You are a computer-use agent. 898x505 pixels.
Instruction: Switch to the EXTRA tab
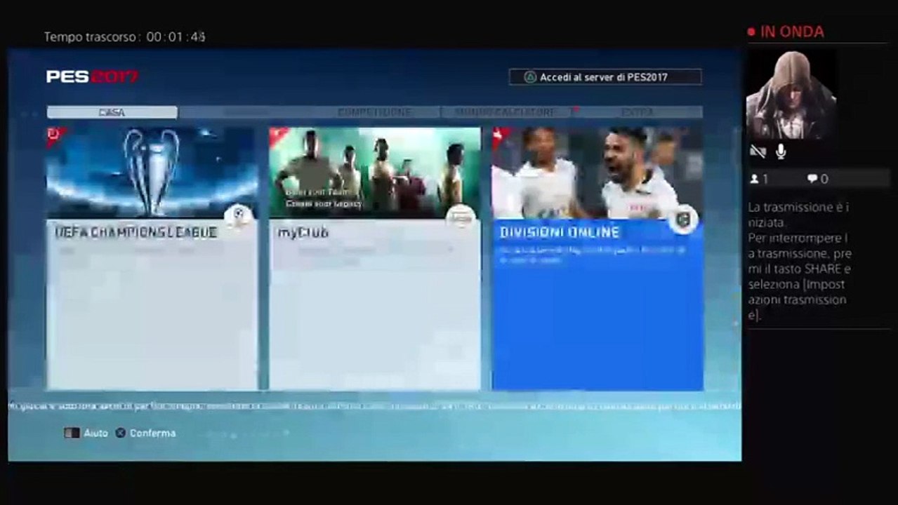point(638,112)
